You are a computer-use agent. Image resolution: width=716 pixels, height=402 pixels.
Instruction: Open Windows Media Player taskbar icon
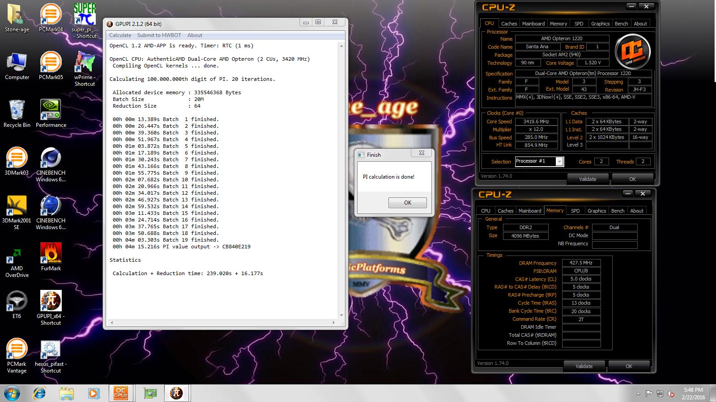click(94, 394)
